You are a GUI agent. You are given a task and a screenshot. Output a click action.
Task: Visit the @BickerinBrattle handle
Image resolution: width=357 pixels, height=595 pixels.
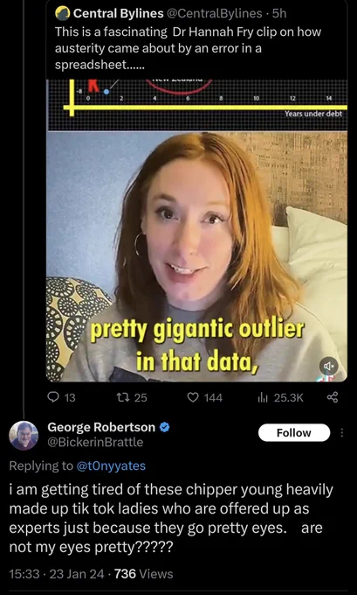95,442
